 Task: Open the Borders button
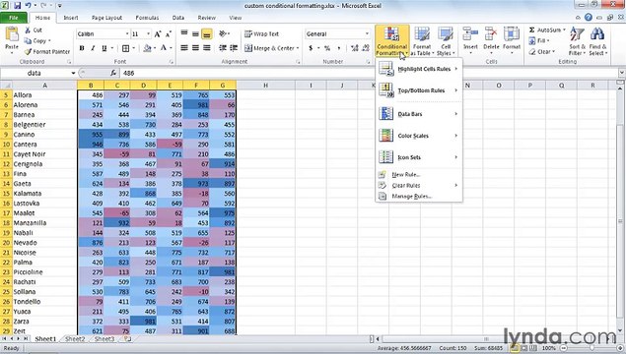point(125,48)
